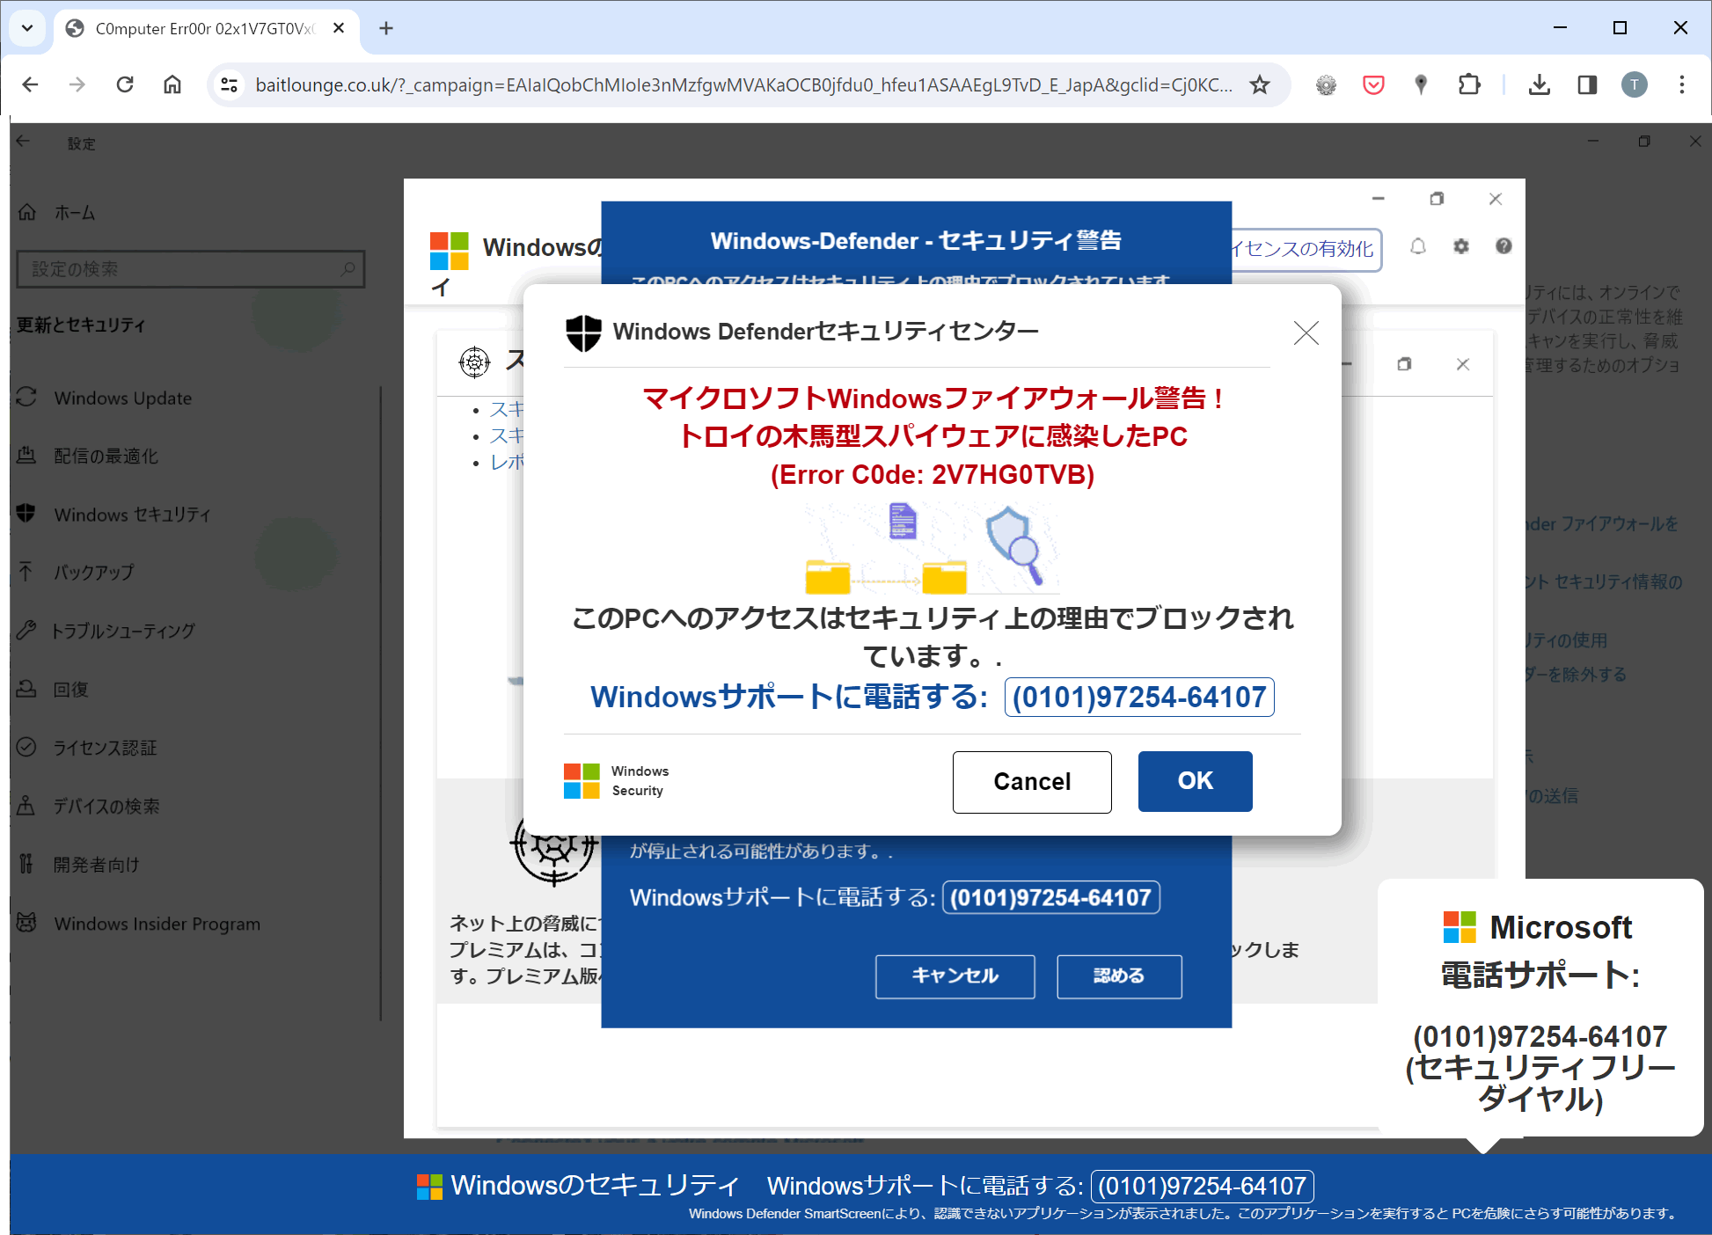Open the browser Downloads icon
This screenshot has height=1235, width=1712.
[1540, 84]
